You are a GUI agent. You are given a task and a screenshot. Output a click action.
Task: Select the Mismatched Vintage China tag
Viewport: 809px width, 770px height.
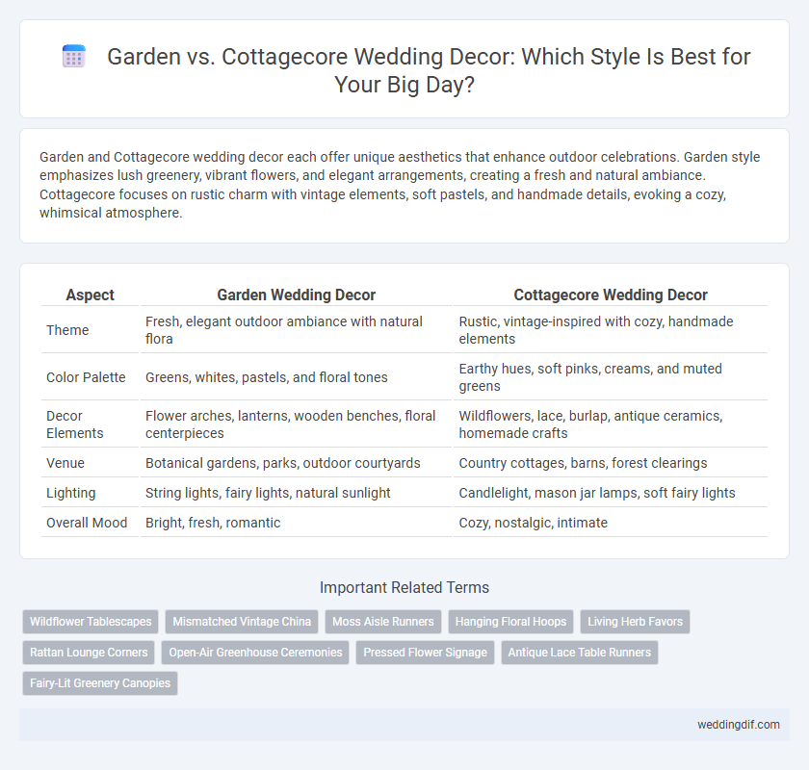pos(242,622)
